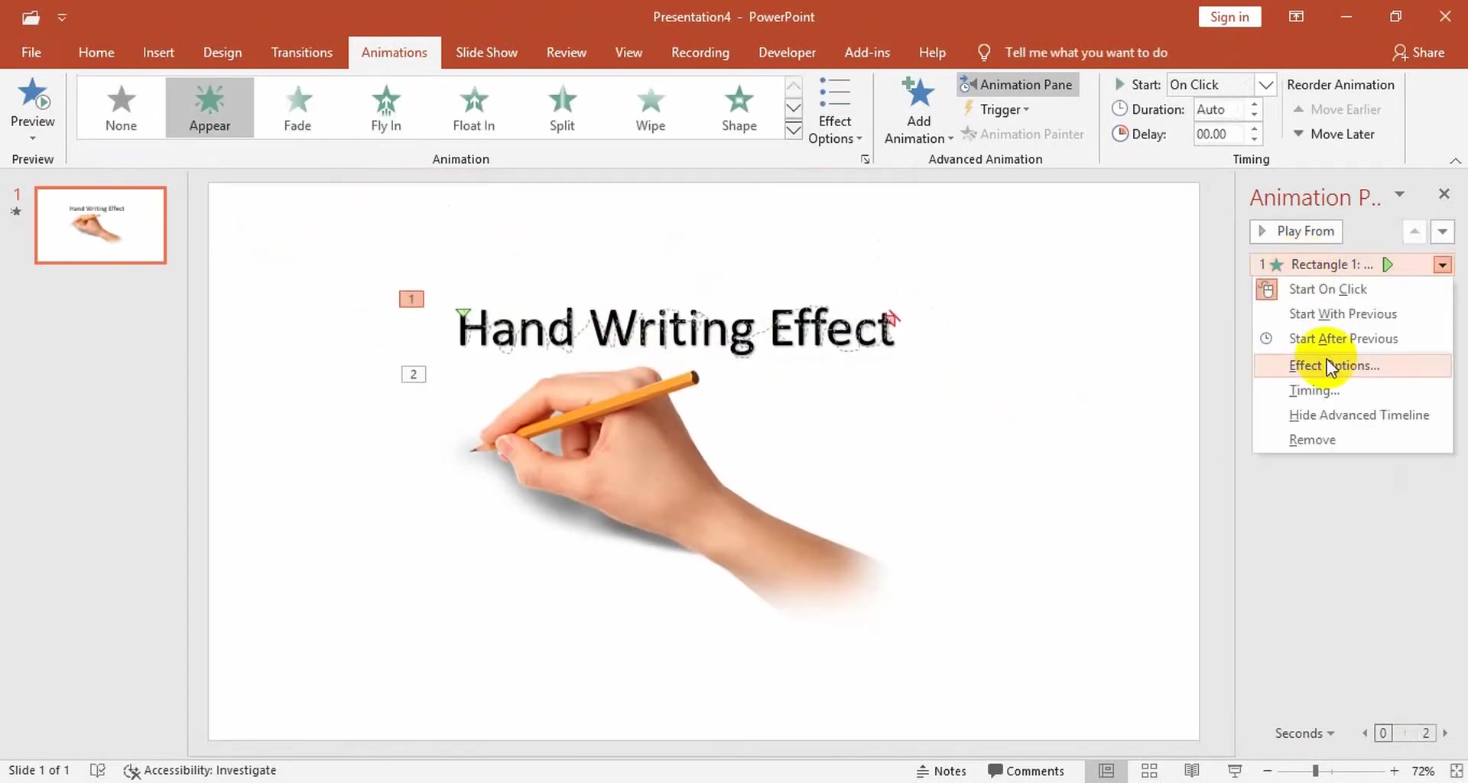Choose the Fly In animation

385,107
